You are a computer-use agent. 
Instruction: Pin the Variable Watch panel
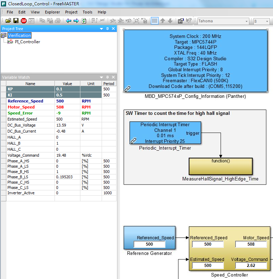[107, 77]
